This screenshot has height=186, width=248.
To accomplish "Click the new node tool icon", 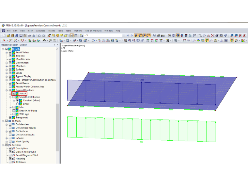I will click(x=4, y=40).
